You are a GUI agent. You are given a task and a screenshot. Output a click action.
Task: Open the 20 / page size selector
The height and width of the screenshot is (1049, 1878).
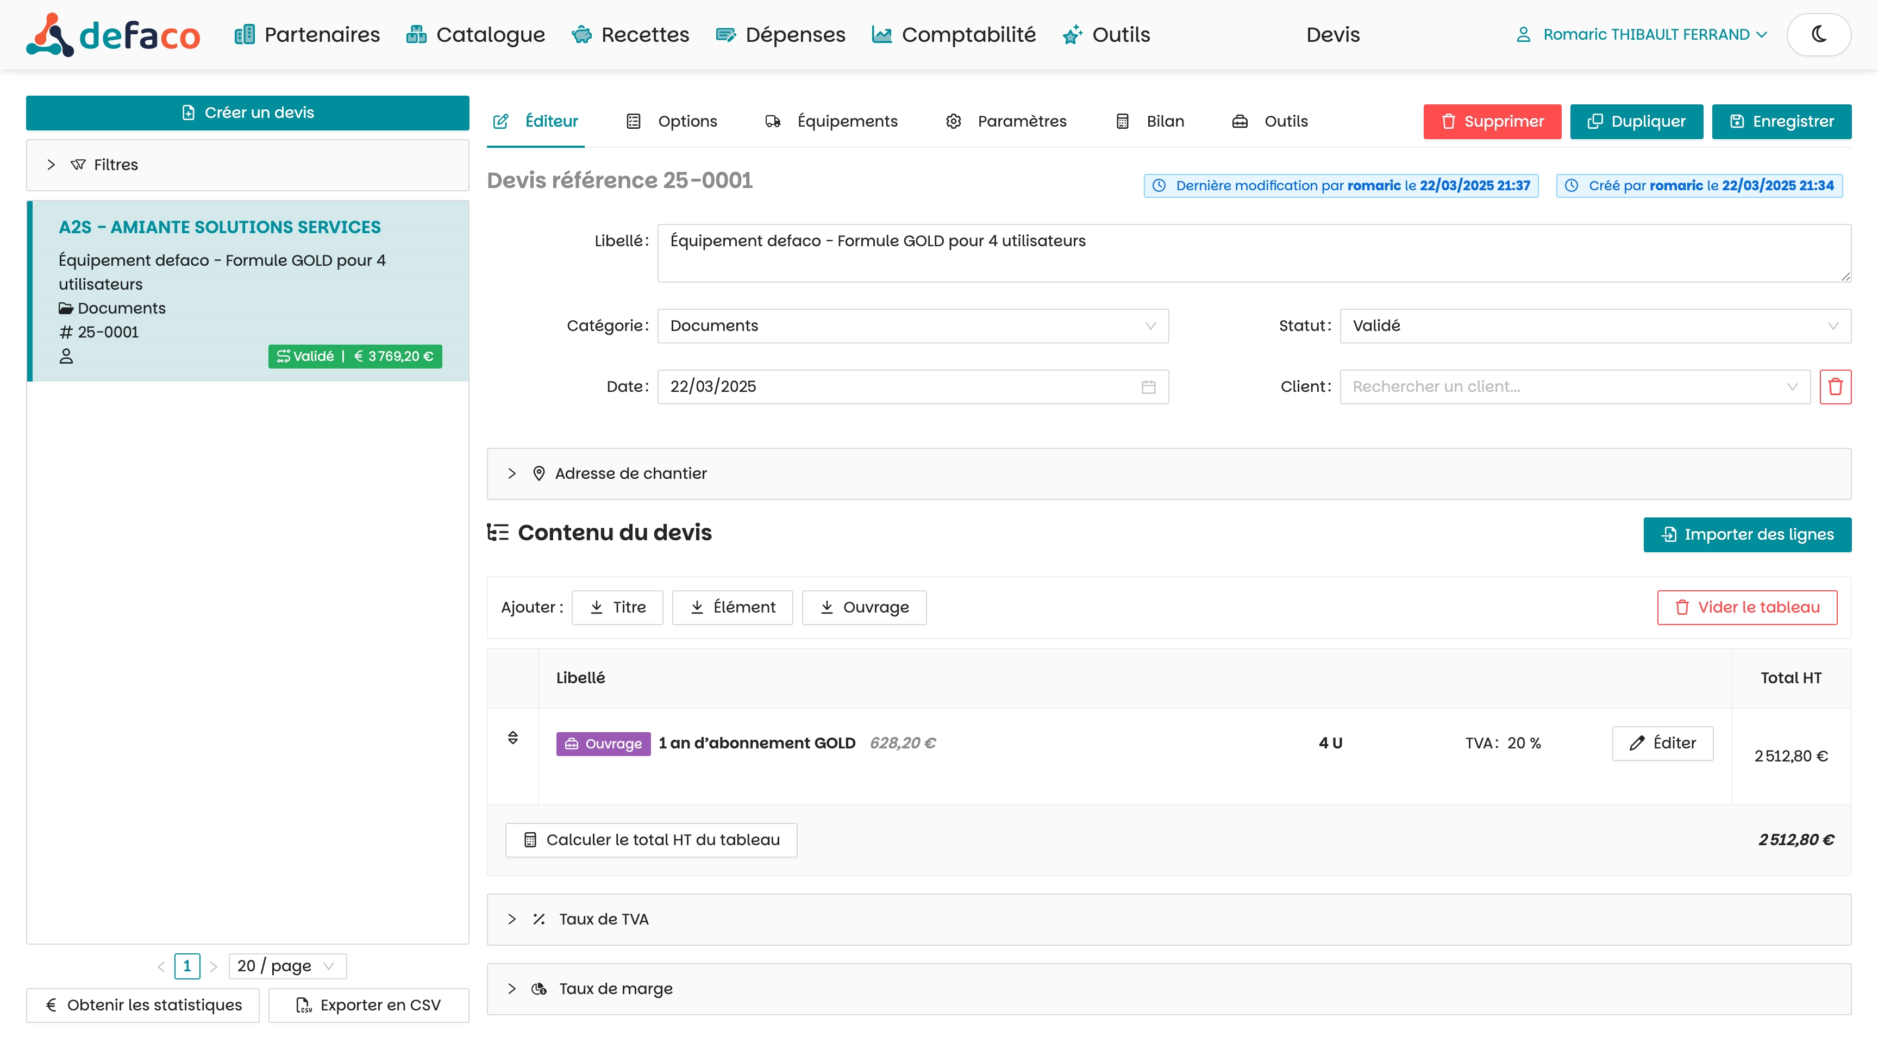tap(286, 966)
